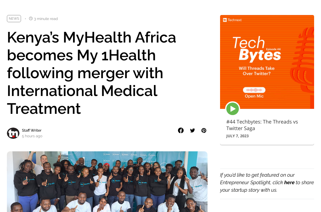
Task: Share the article on Twitter
Action: point(192,130)
